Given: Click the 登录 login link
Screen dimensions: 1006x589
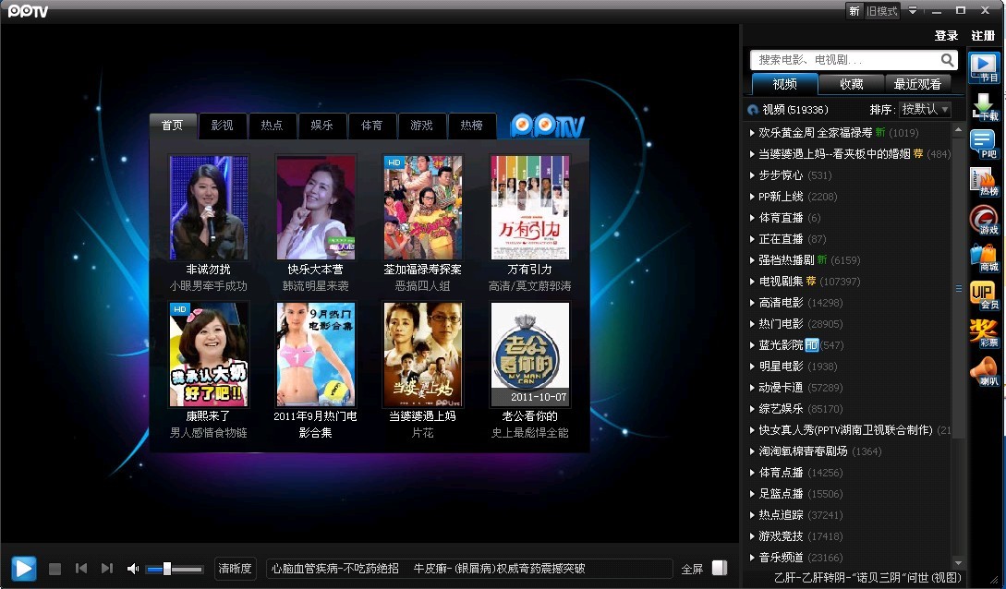Looking at the screenshot, I should pos(946,36).
